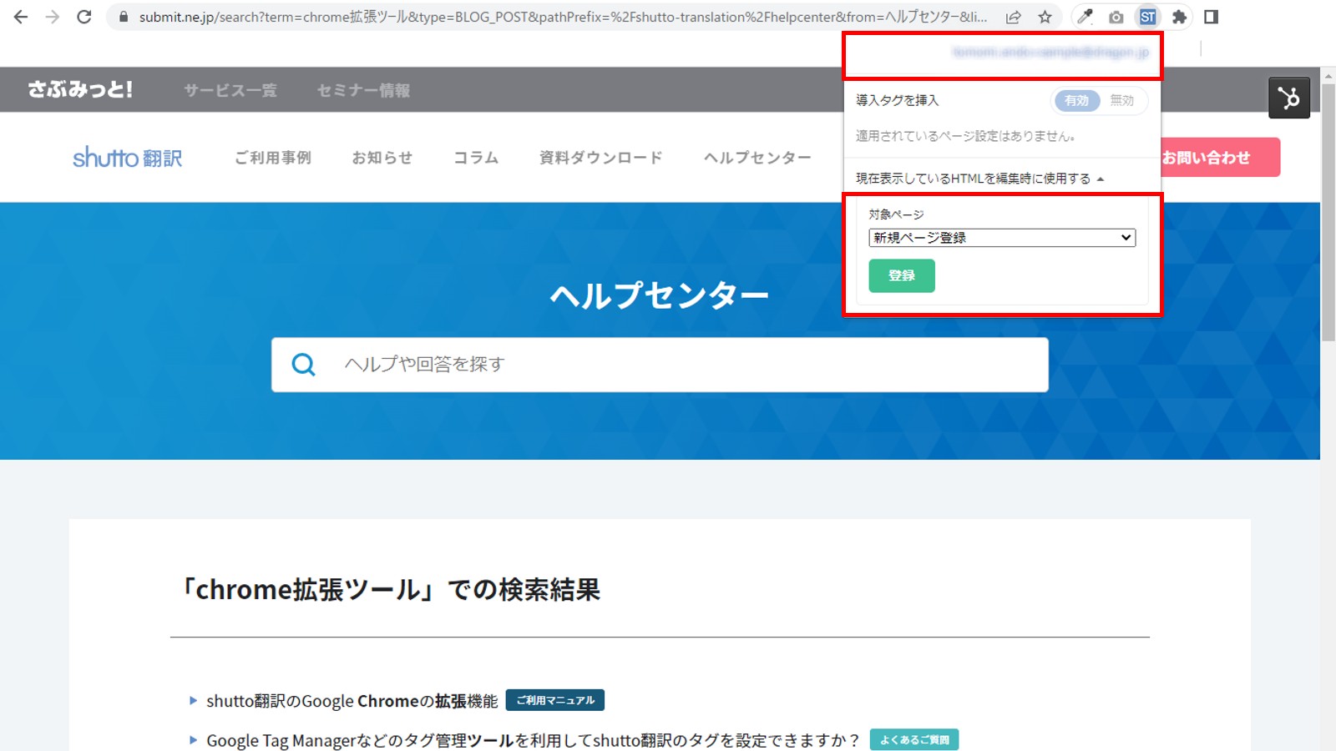Click the browser Extensions puzzle icon

coord(1180,17)
